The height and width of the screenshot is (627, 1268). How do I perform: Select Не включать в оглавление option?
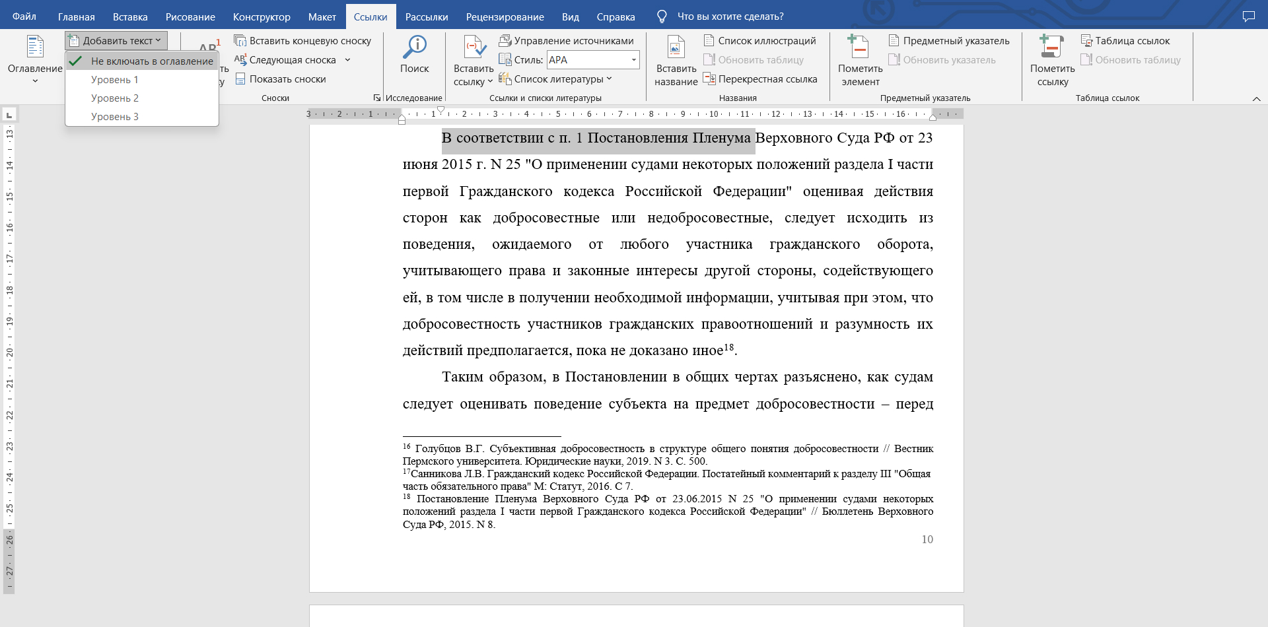[x=142, y=61]
